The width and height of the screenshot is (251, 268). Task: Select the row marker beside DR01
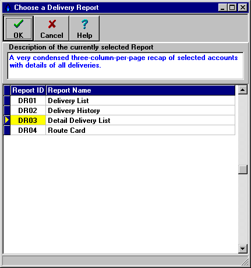point(7,100)
